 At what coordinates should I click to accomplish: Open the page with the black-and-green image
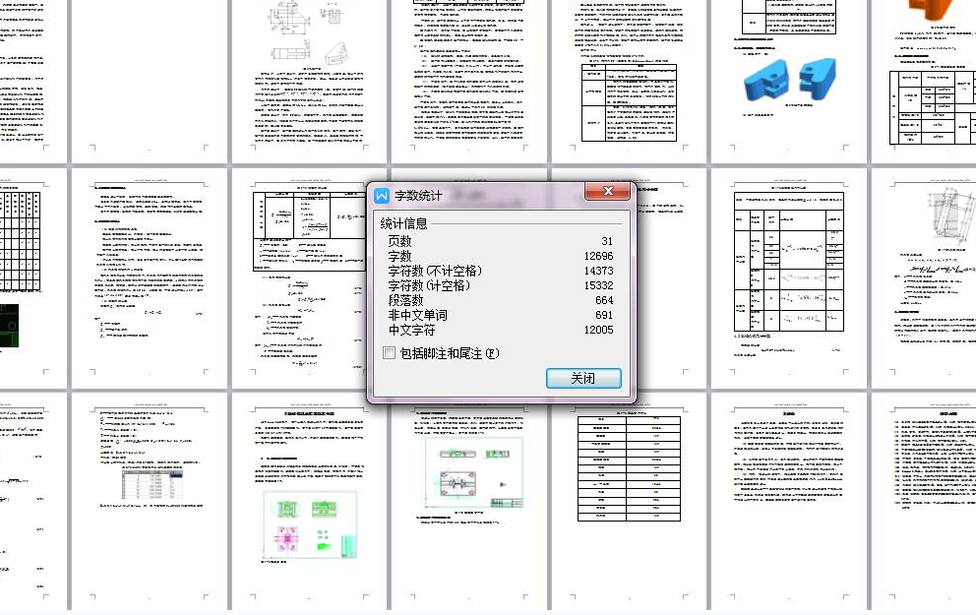coord(33,278)
